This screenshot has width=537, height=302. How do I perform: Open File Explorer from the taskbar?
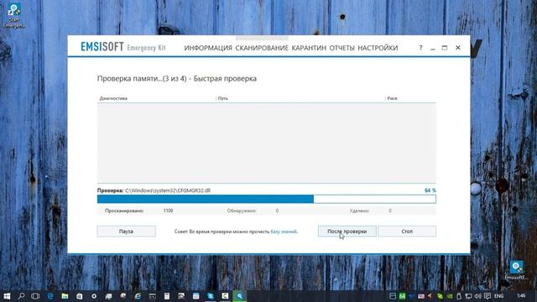pos(65,296)
